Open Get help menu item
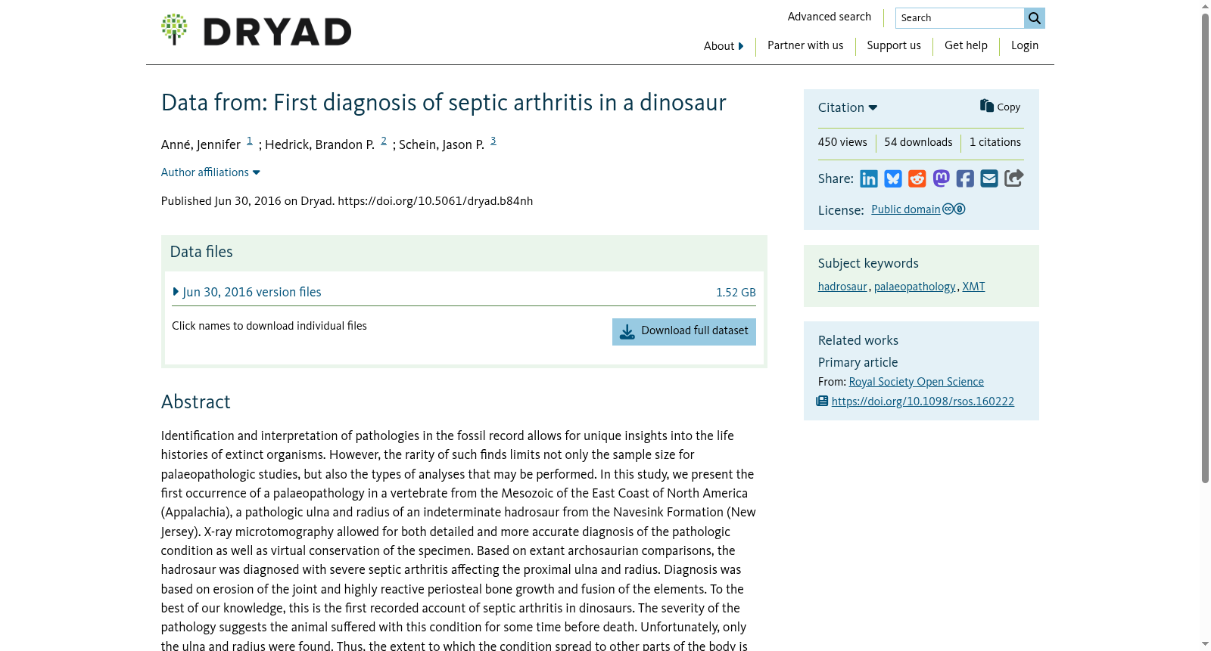The width and height of the screenshot is (1211, 651). [x=966, y=45]
